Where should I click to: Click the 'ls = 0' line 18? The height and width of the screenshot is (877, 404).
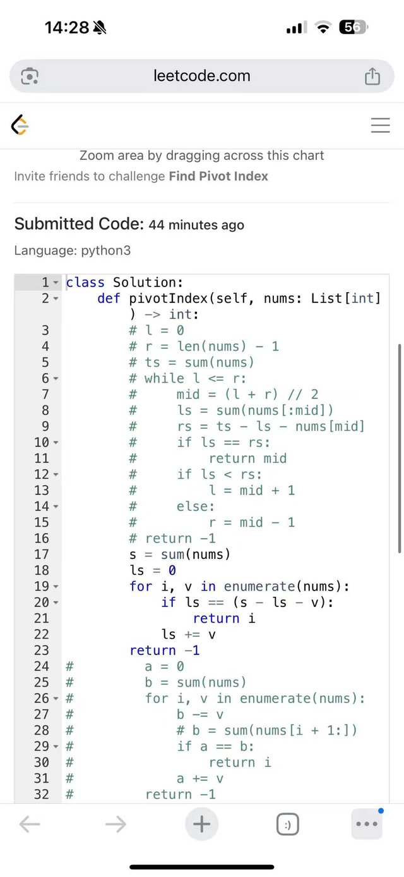click(x=153, y=570)
